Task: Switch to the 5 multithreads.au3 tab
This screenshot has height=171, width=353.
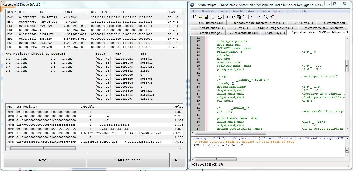Action: [207, 23]
